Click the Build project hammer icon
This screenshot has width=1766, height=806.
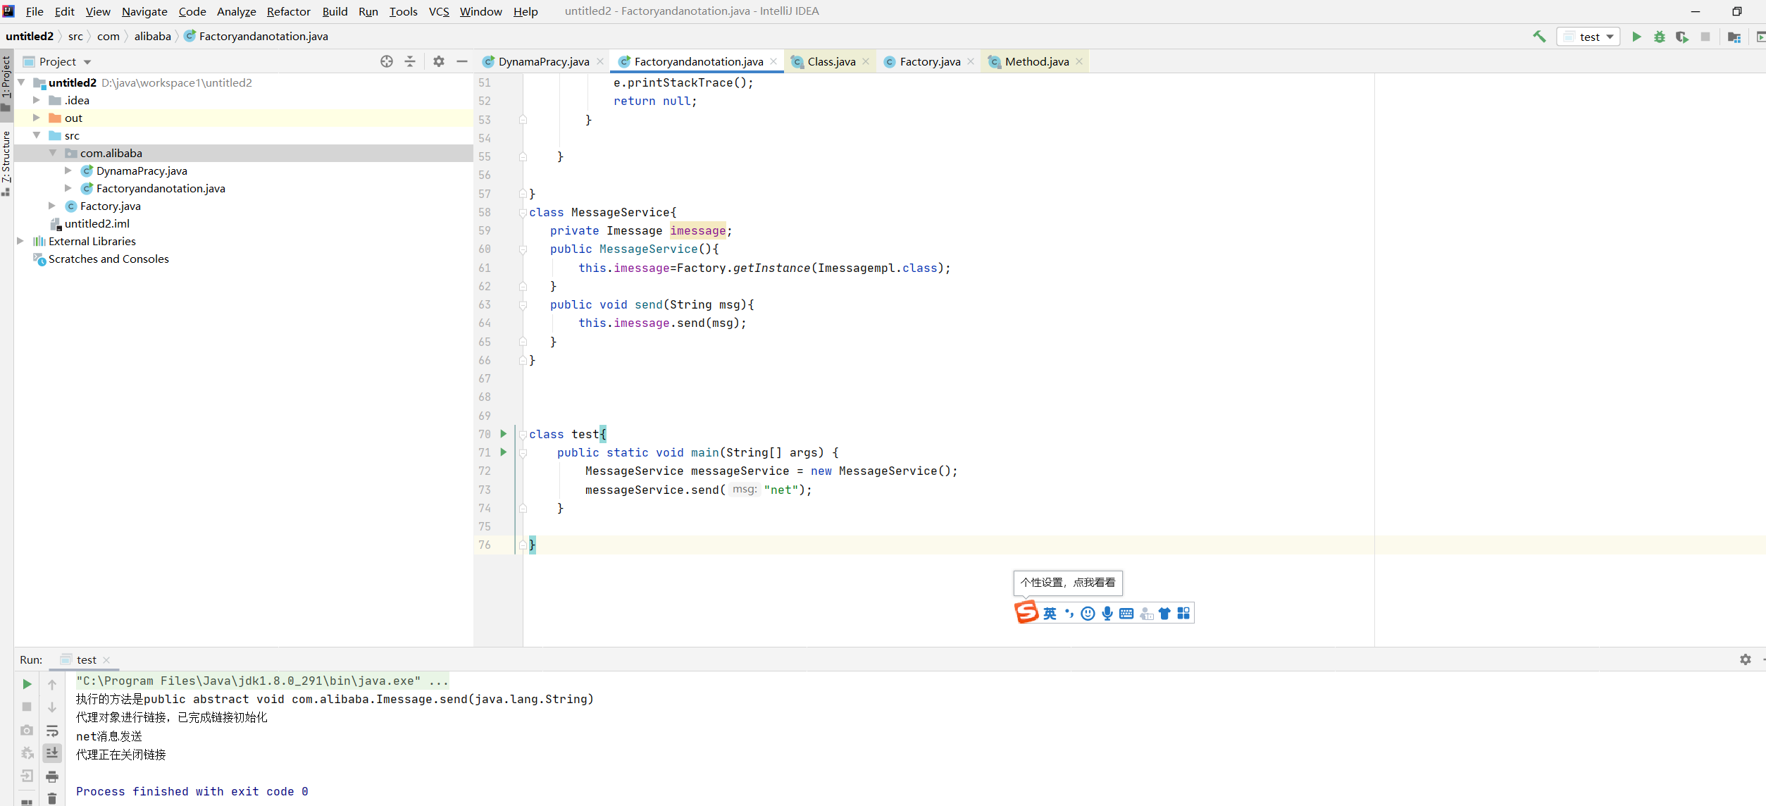point(1539,37)
